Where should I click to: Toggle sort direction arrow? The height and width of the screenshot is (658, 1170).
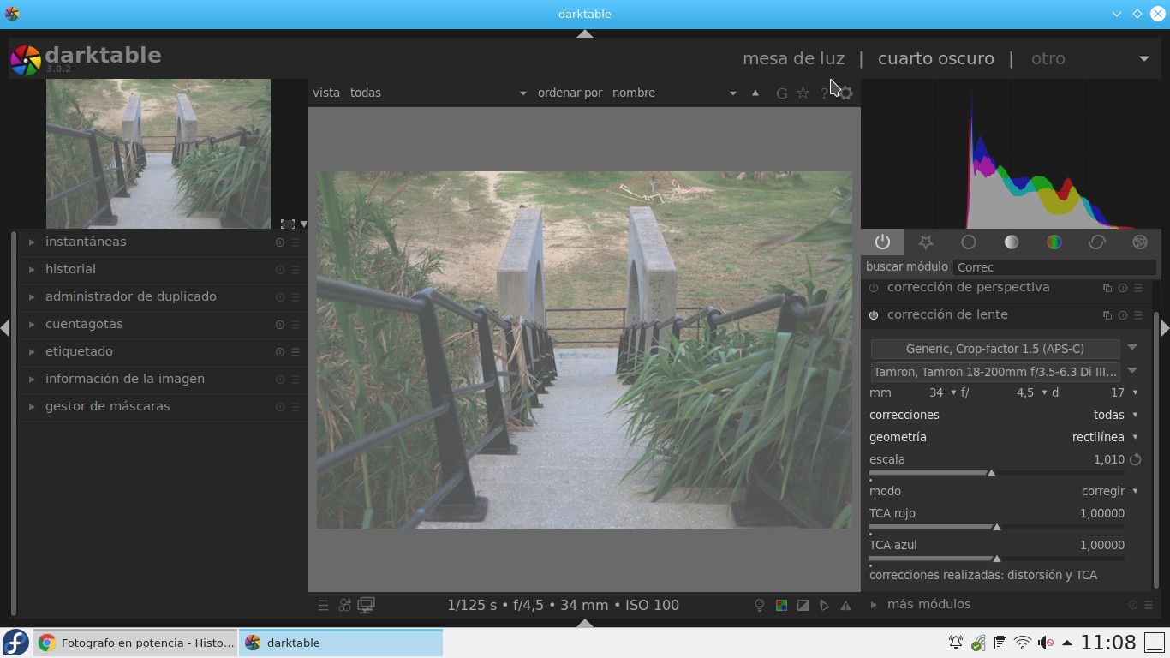pyautogui.click(x=755, y=93)
